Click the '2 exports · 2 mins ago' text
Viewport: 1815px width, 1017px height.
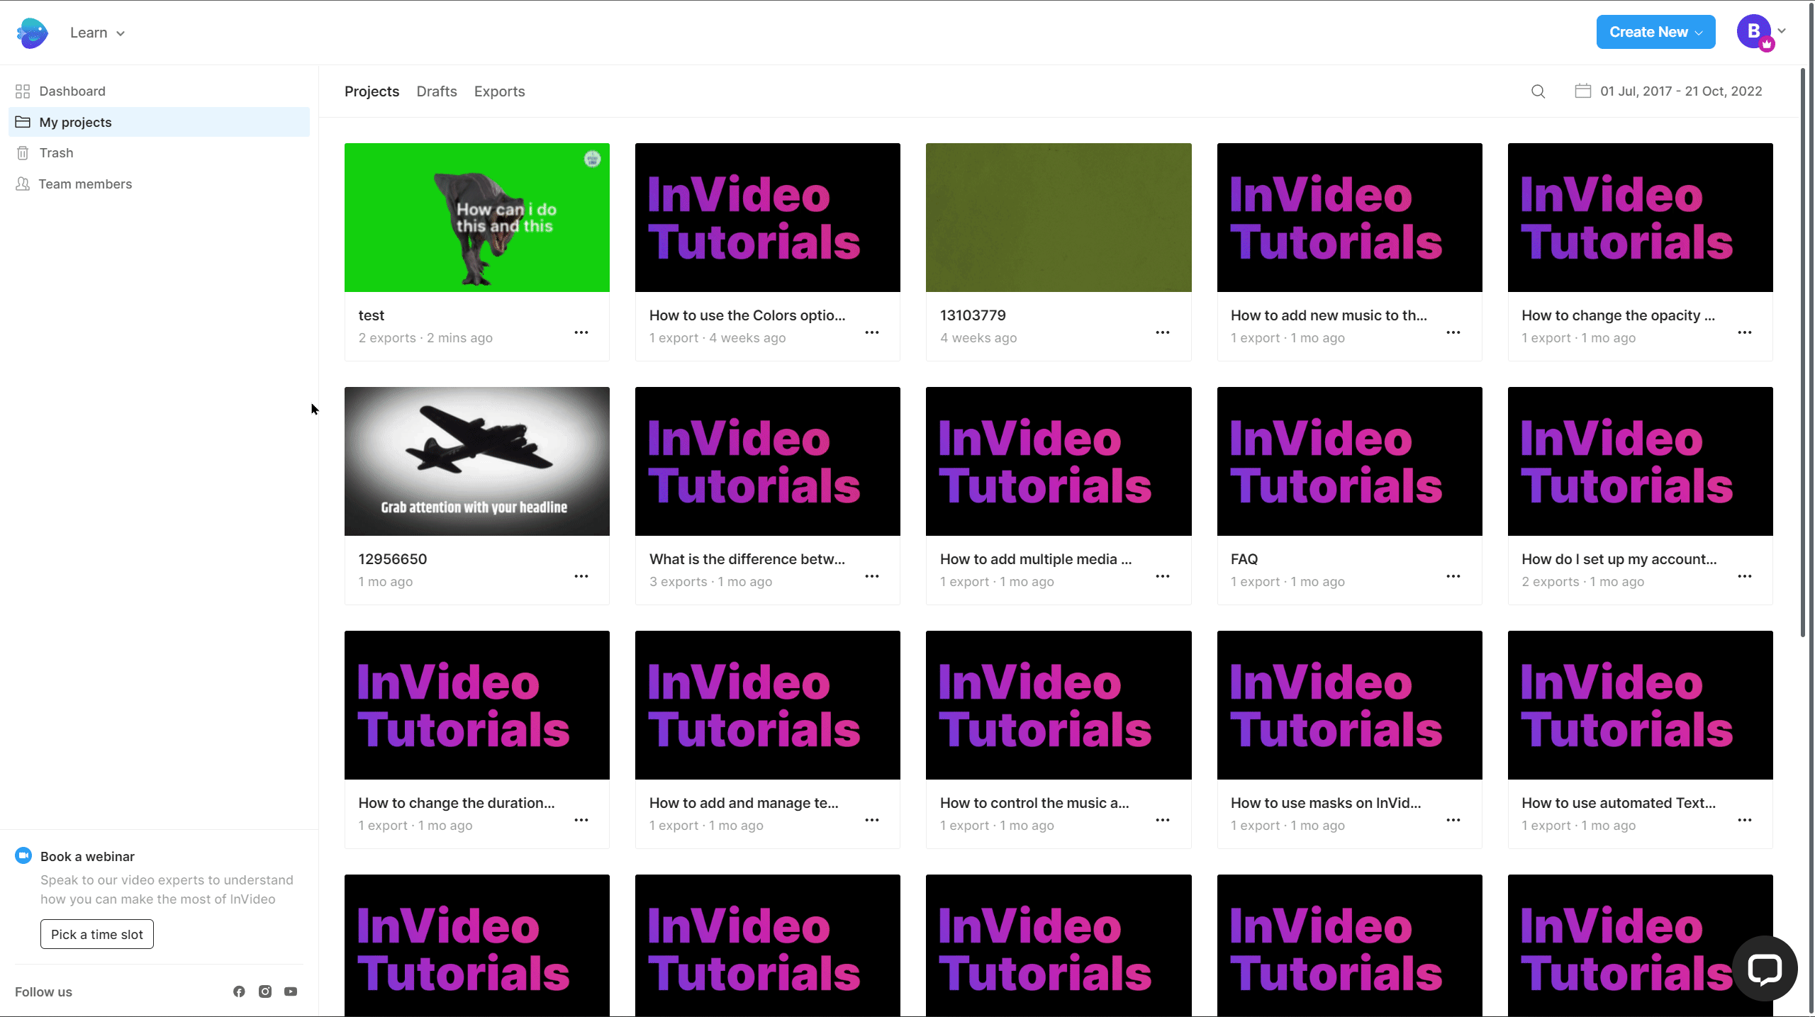click(x=425, y=338)
